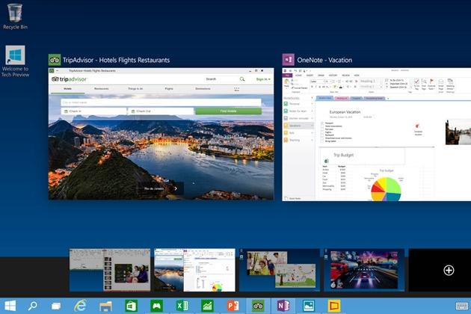Open the Check In date picker
This screenshot has height=314, width=471.
[93, 111]
